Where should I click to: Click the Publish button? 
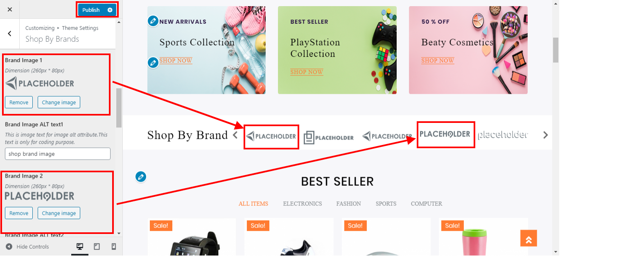pos(91,10)
